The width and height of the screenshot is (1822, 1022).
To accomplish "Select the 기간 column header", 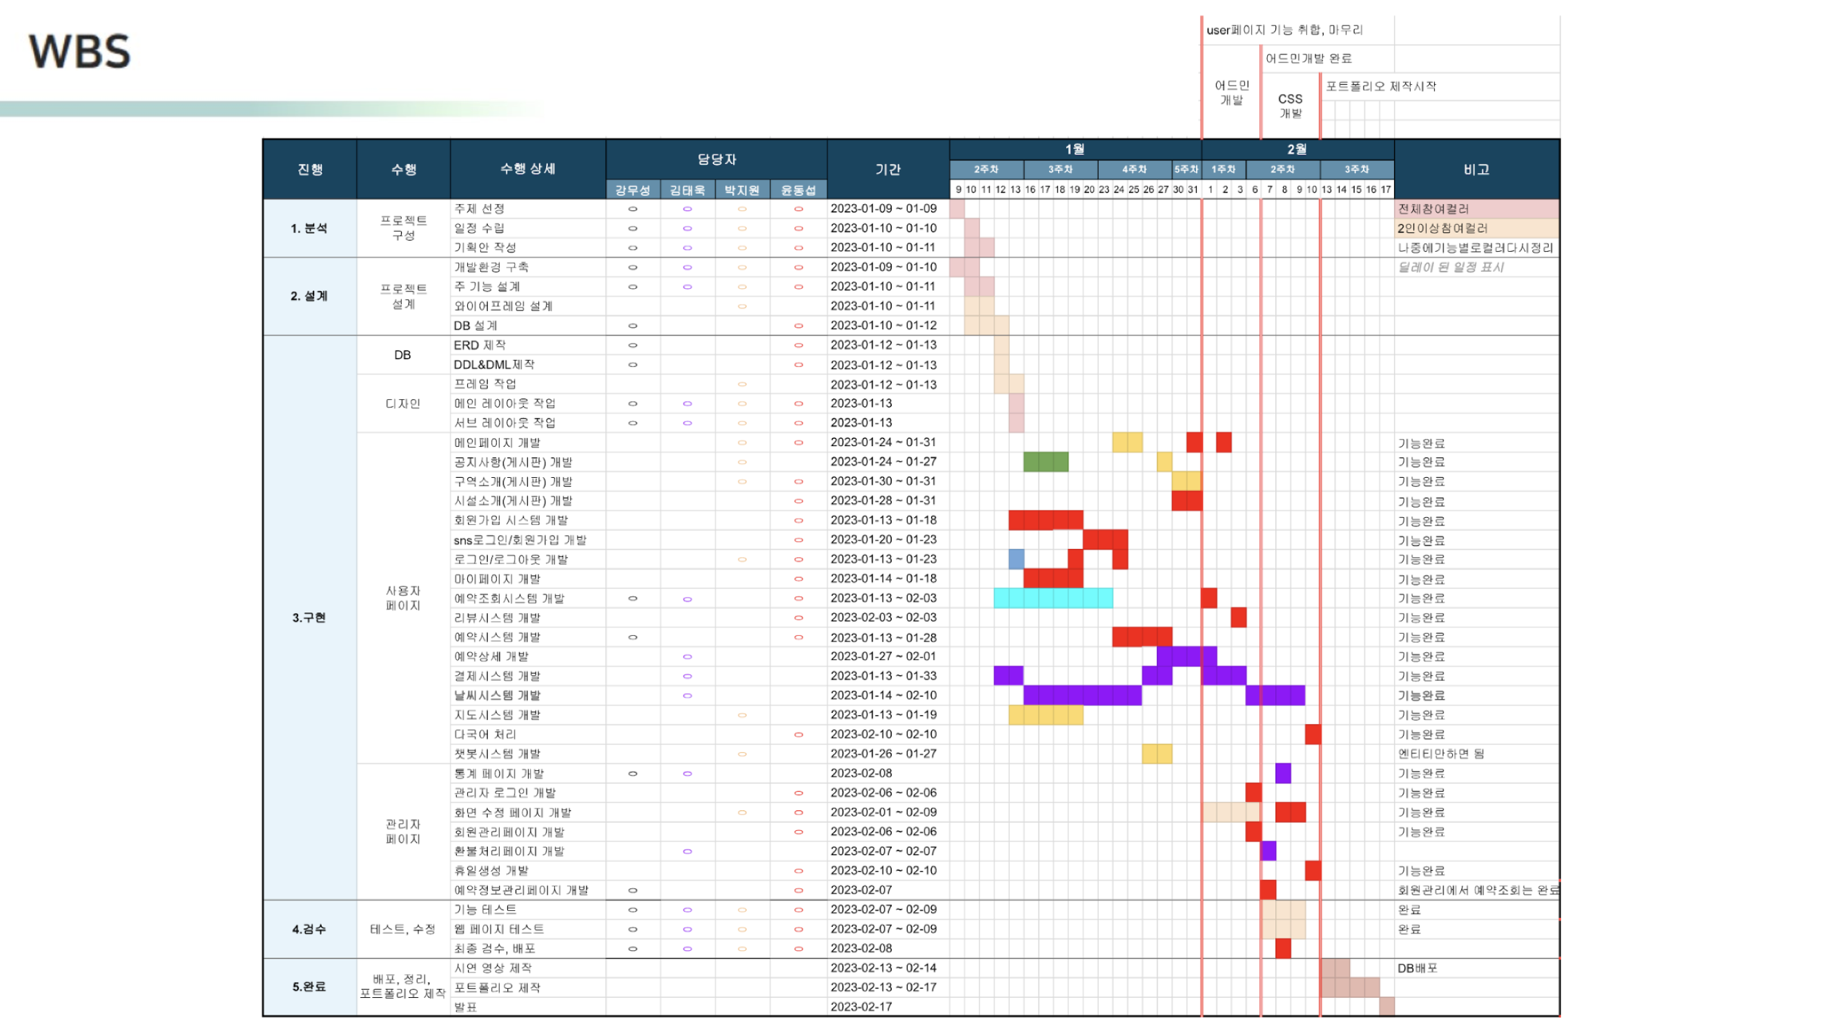I will click(888, 169).
